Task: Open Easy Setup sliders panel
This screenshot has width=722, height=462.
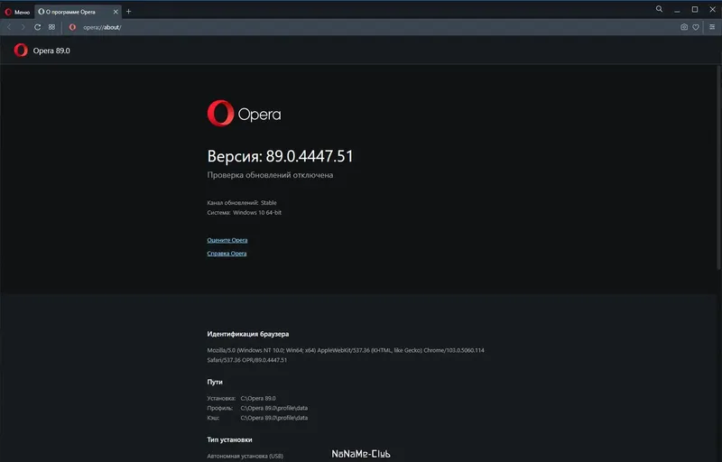Action: tap(711, 27)
